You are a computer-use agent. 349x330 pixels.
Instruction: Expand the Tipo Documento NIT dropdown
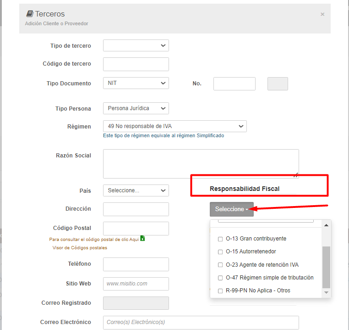[x=136, y=83]
